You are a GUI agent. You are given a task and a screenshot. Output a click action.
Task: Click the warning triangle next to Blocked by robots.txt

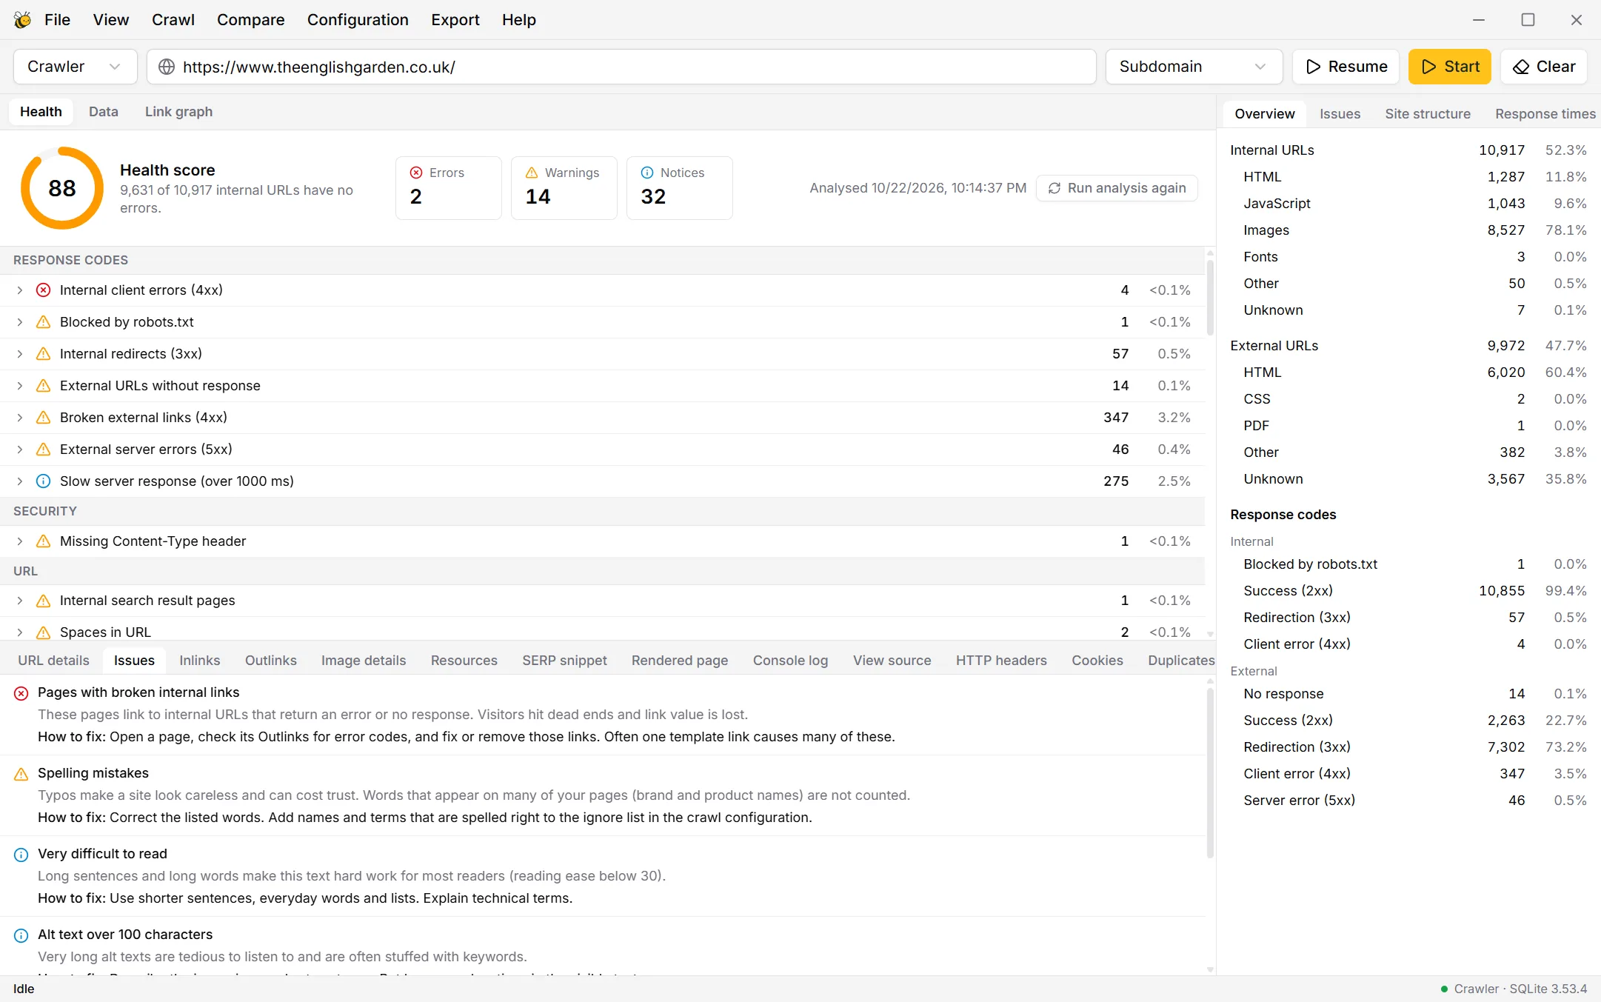tap(44, 322)
